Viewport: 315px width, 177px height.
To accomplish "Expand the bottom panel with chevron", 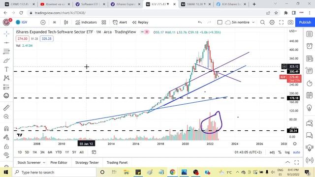I will point(287,162).
